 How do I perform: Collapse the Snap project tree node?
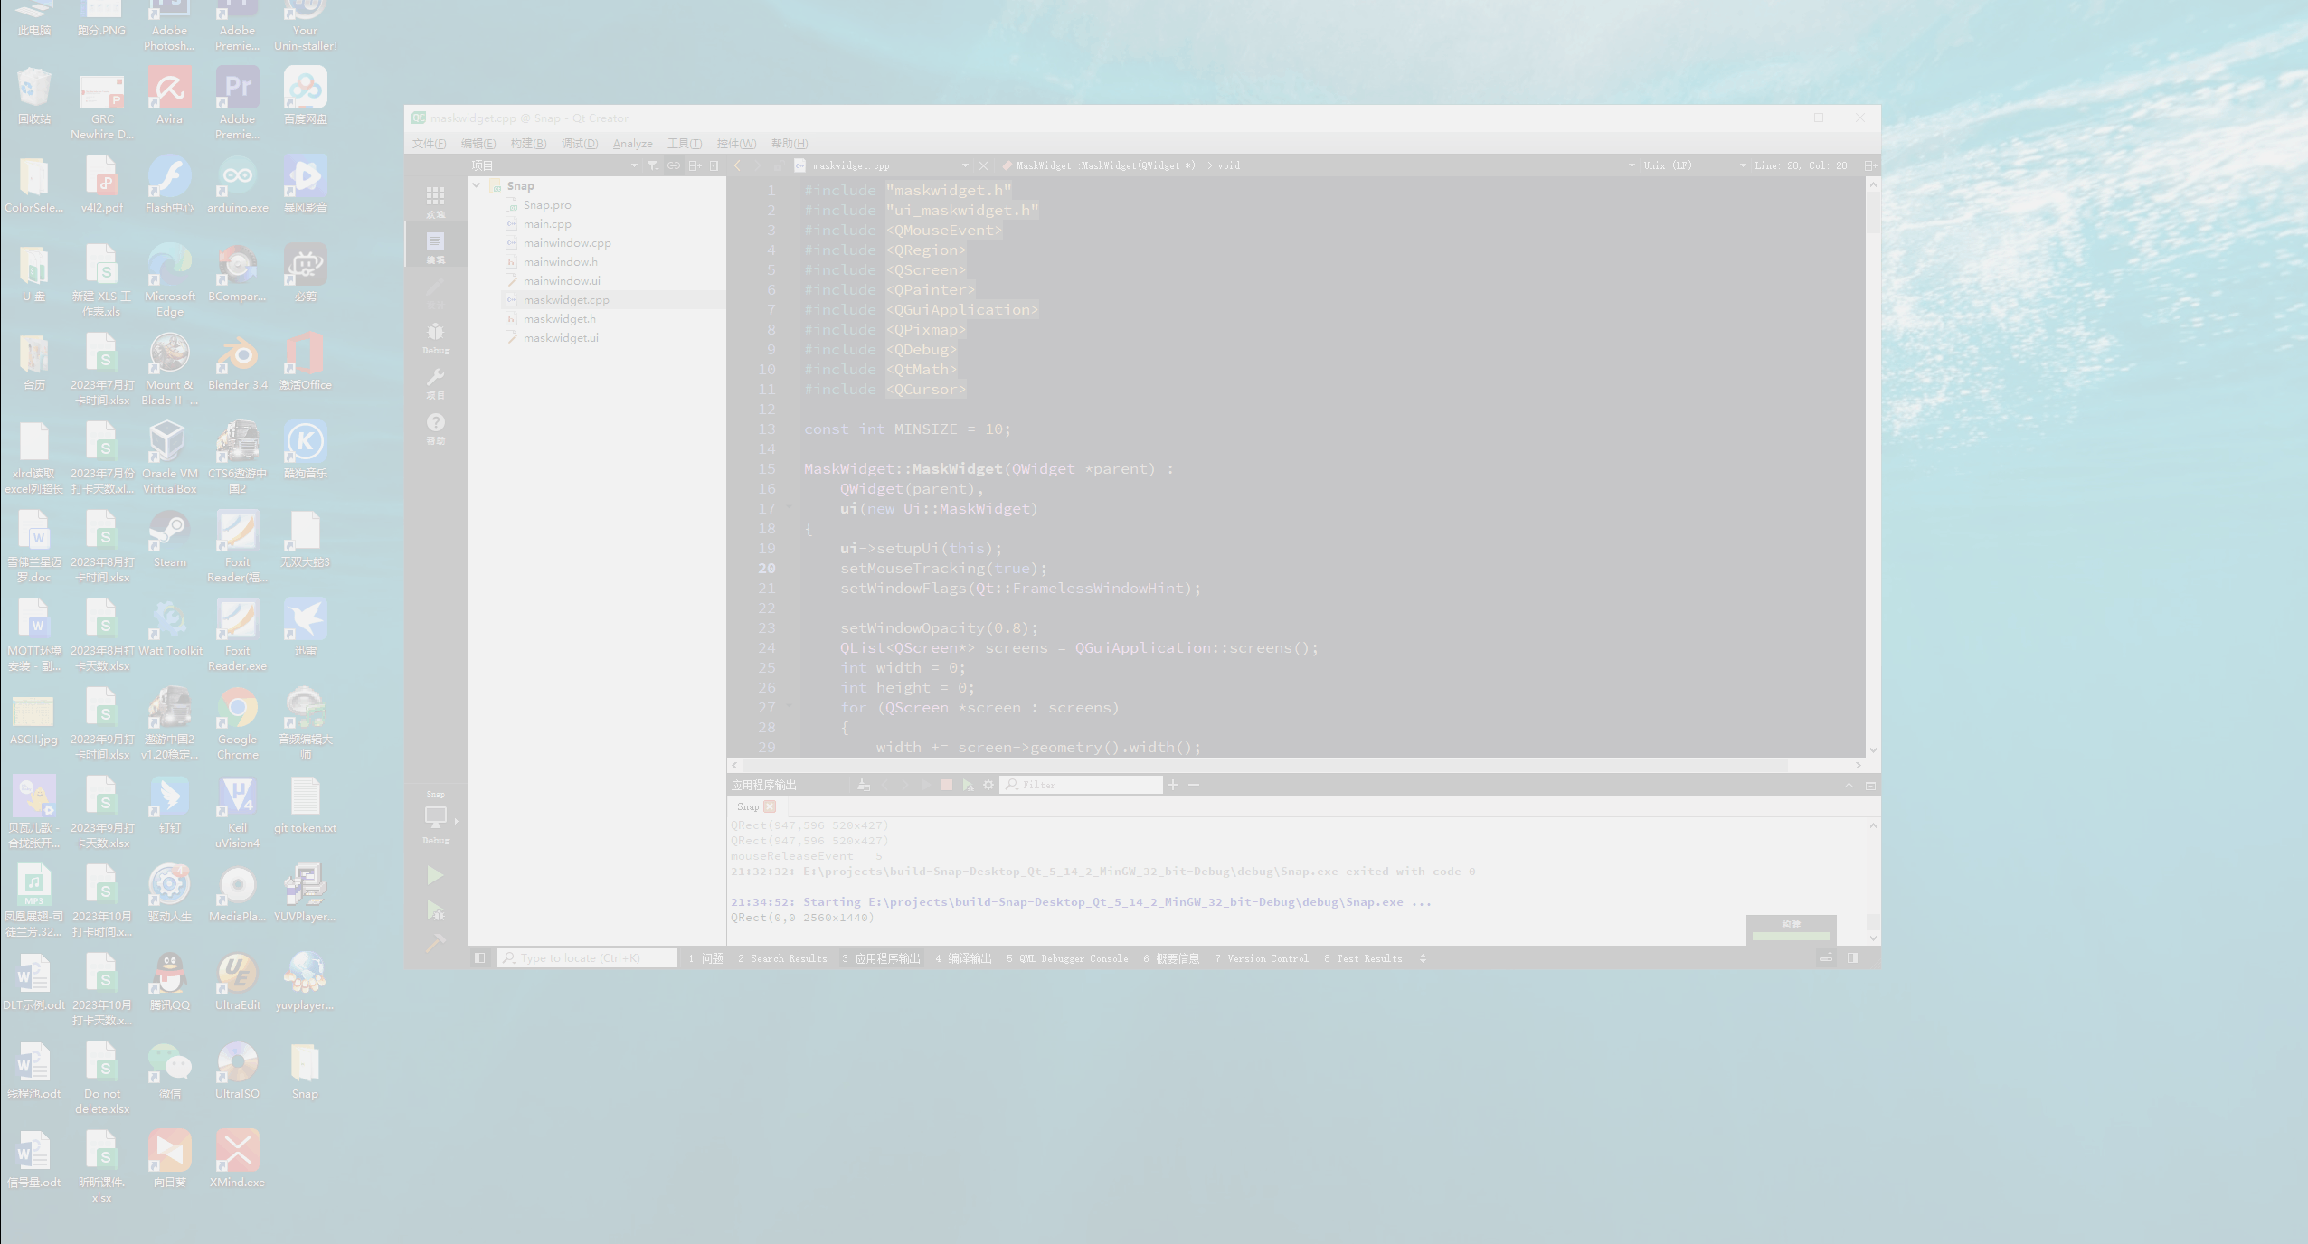[x=477, y=185]
